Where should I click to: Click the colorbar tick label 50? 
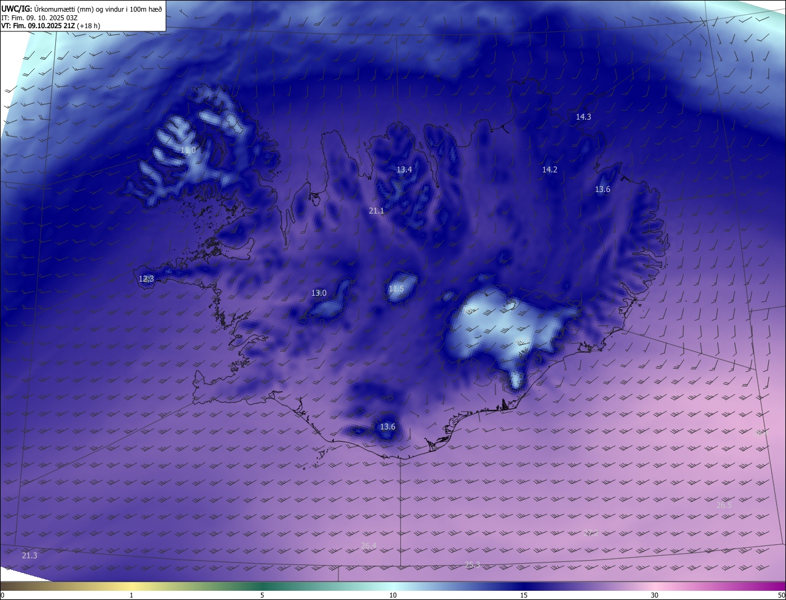pos(781,595)
